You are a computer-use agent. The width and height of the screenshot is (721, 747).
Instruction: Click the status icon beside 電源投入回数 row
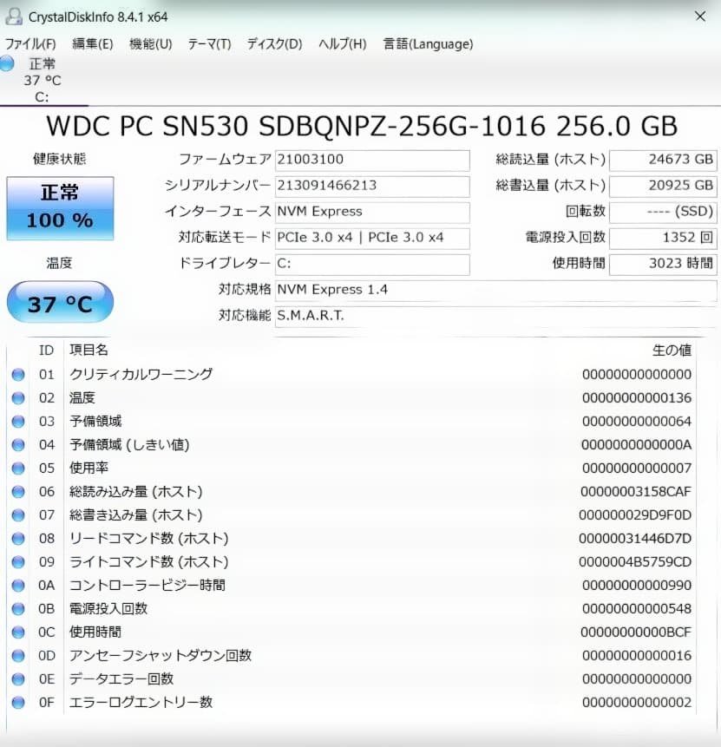click(x=19, y=608)
